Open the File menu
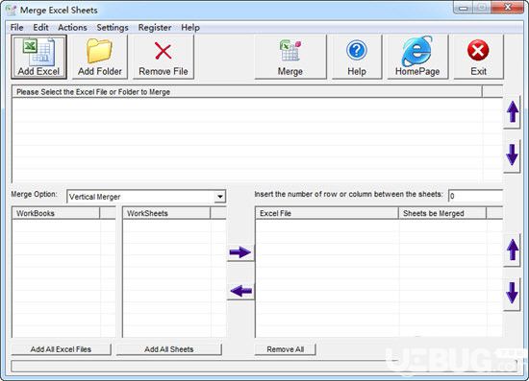529x381 pixels. pyautogui.click(x=17, y=27)
